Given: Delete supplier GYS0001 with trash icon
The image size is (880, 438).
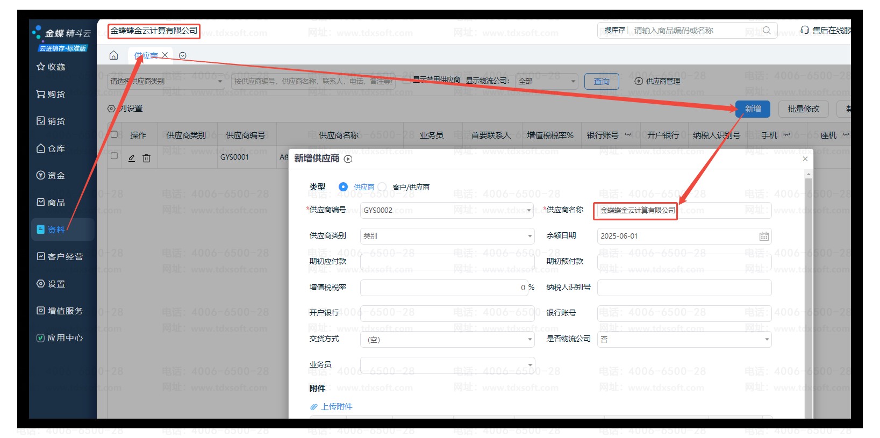Looking at the screenshot, I should point(146,158).
